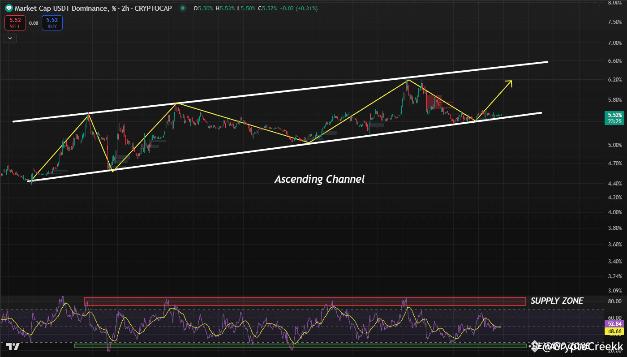627x357 pixels.
Task: Click the red shaded short position box
Action: (434, 102)
